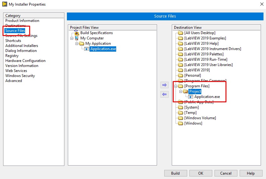Collapse the My Computer tree node
This screenshot has height=179, width=266.
(72, 38)
